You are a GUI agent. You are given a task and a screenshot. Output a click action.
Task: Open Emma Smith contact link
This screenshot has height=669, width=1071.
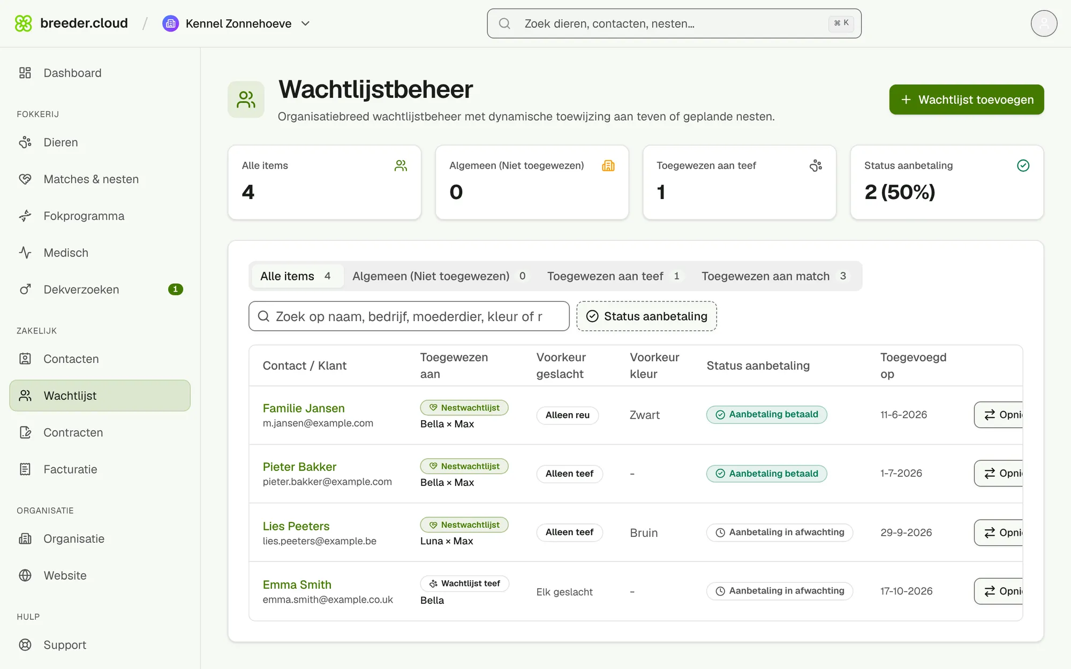tap(297, 584)
